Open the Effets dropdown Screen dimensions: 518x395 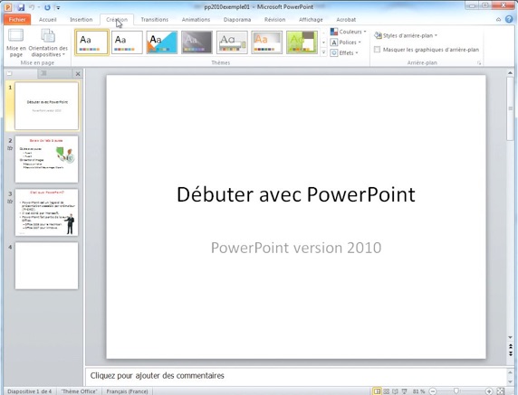click(344, 52)
